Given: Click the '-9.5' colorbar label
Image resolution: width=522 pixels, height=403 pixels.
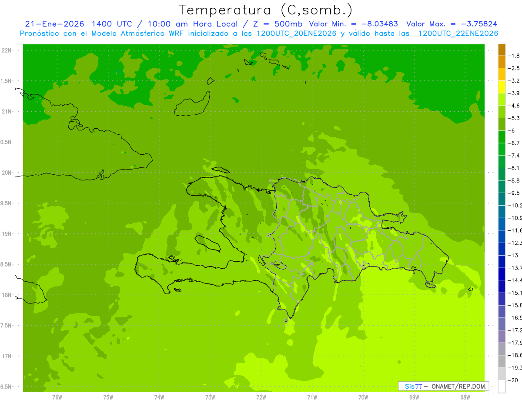Looking at the screenshot, I should [515, 193].
